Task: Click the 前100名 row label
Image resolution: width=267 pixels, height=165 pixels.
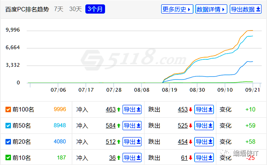Action: [23, 110]
